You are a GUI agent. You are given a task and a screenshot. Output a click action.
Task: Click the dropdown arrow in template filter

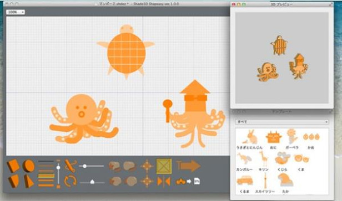pos(326,122)
